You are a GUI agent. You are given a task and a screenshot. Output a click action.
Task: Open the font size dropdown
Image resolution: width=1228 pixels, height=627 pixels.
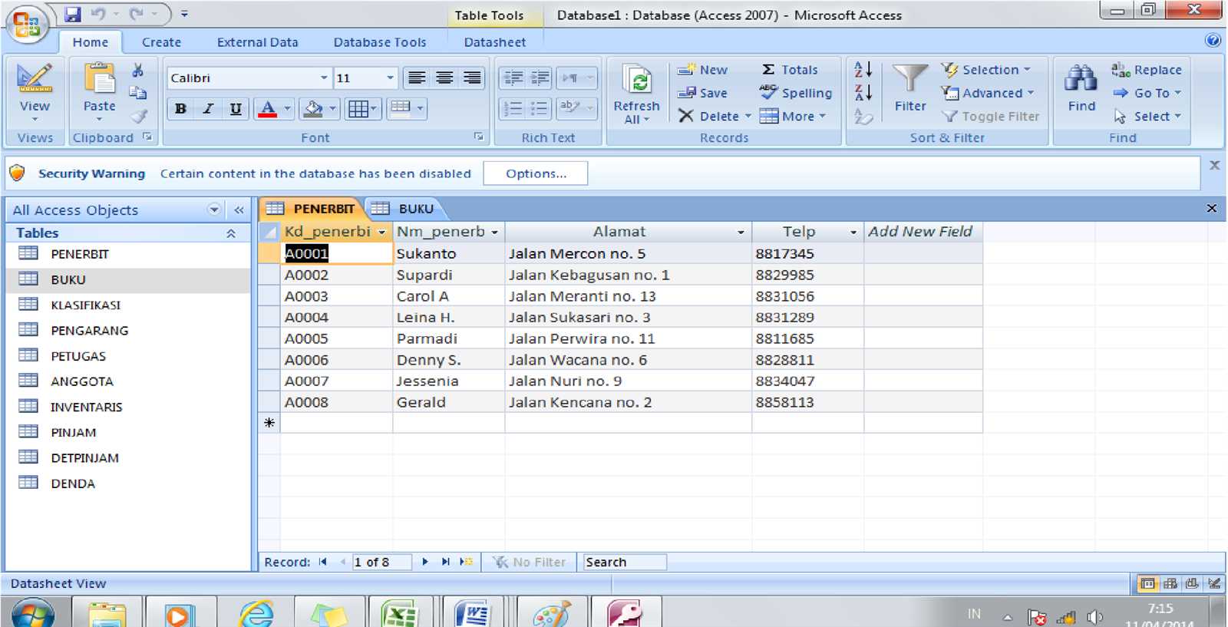(x=390, y=78)
